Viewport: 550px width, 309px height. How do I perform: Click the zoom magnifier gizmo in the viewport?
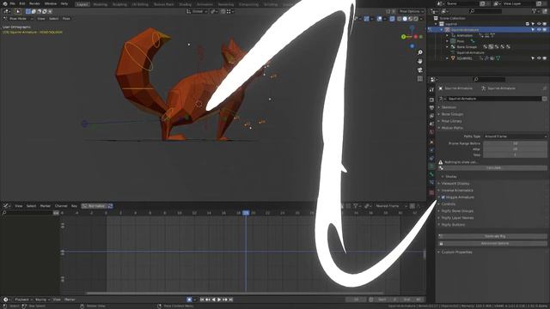click(x=420, y=52)
